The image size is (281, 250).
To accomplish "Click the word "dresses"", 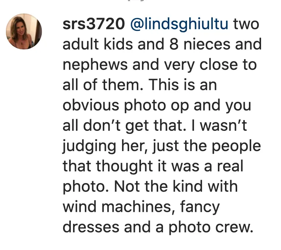I will [91, 227].
